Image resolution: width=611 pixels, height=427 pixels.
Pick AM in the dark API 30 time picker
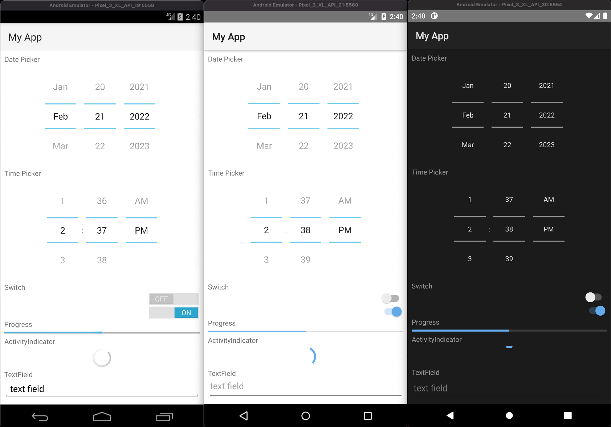(x=549, y=200)
